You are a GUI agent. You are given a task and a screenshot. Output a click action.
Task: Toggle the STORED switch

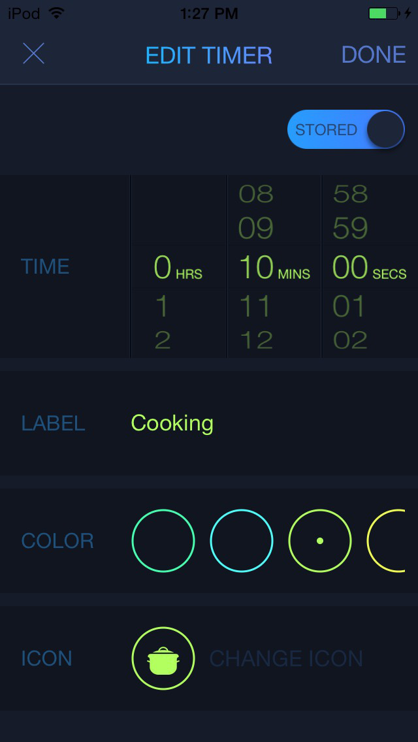(346, 129)
